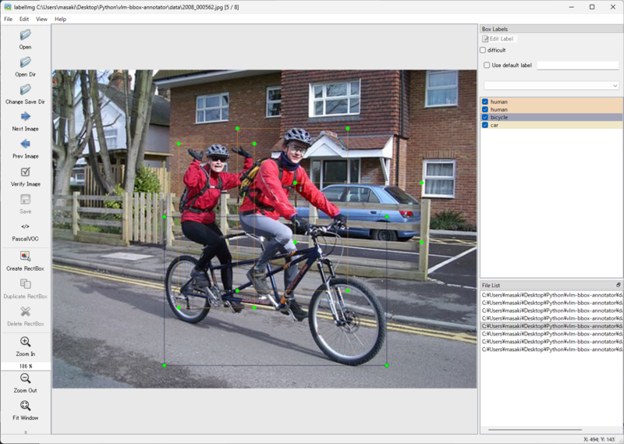The width and height of the screenshot is (624, 444).
Task: Select the car label row
Action: (x=551, y=125)
